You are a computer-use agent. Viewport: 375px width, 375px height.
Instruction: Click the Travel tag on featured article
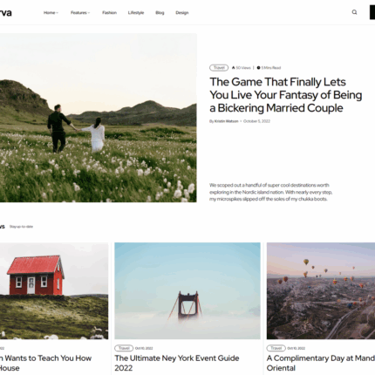coord(219,68)
